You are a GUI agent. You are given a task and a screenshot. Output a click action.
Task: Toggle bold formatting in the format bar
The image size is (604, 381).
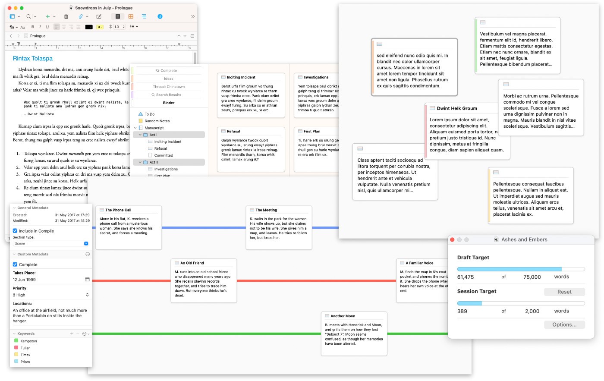pyautogui.click(x=33, y=27)
